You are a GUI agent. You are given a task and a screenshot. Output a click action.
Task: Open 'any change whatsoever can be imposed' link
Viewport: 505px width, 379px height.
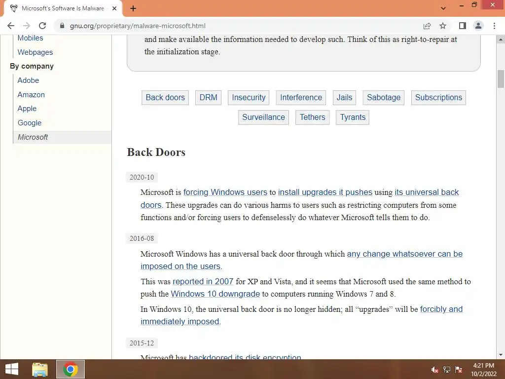pos(404,254)
